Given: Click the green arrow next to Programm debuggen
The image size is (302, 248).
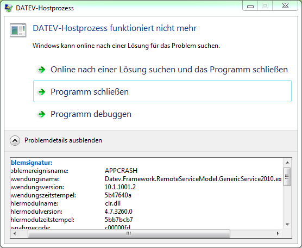Looking at the screenshot, I should 42,114.
